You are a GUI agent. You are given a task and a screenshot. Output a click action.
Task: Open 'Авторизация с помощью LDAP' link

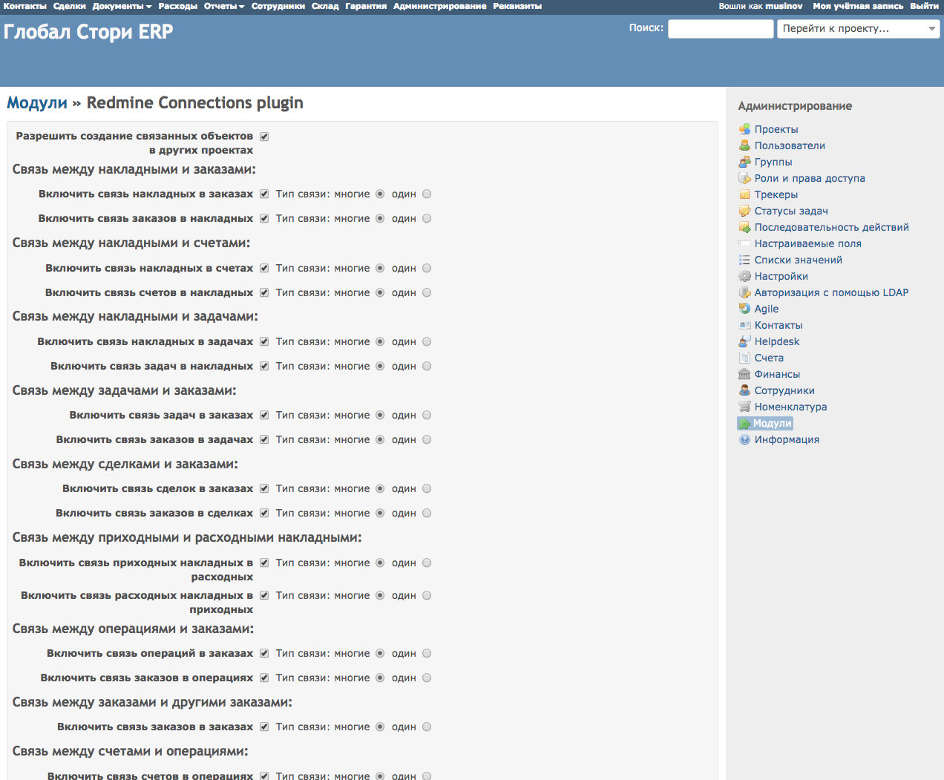[x=831, y=292]
